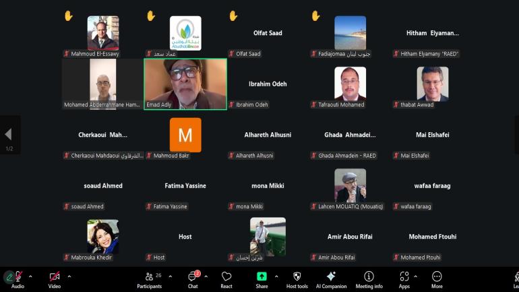
Task: Unmute microphone with the Audio button
Action: click(x=18, y=277)
